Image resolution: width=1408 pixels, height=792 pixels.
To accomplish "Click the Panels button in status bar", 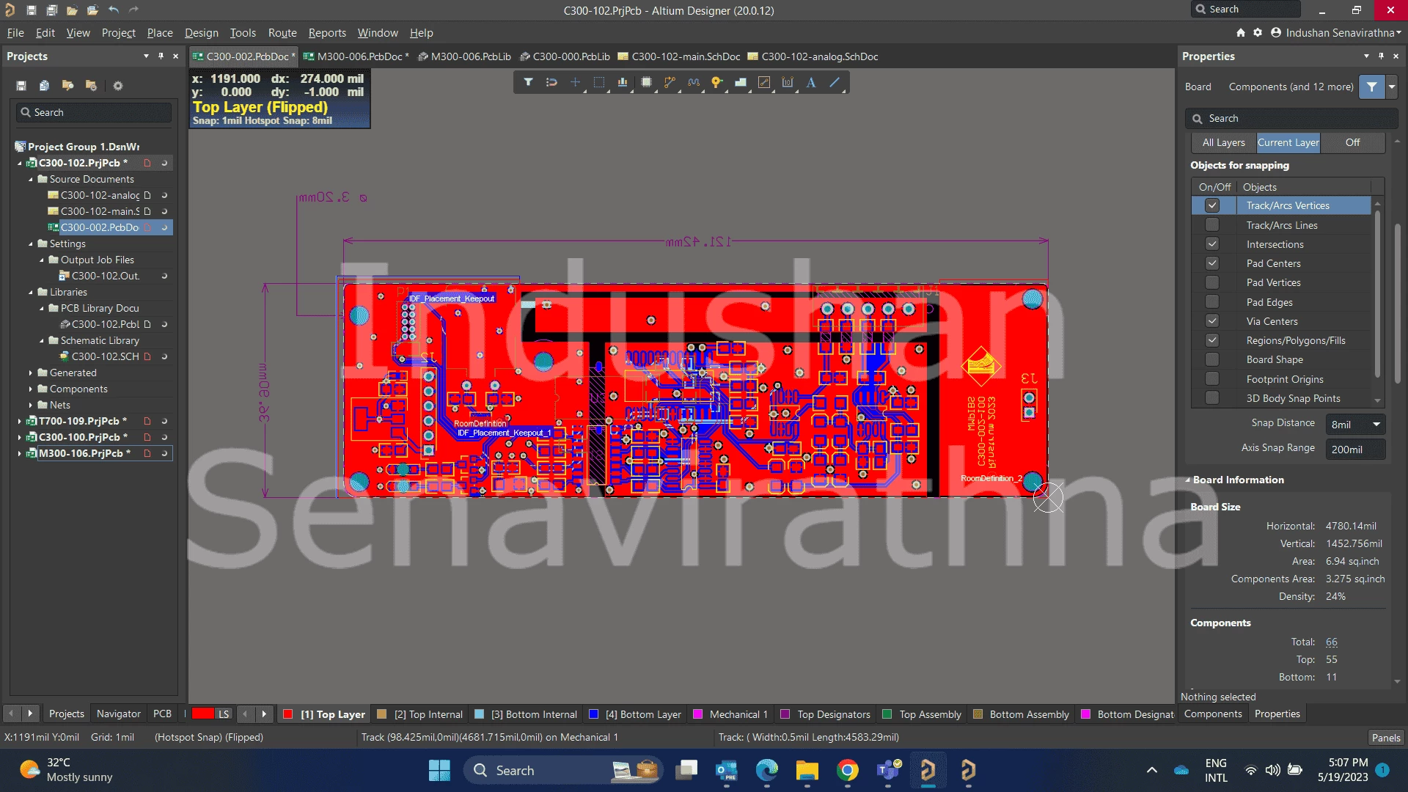I will pyautogui.click(x=1386, y=738).
